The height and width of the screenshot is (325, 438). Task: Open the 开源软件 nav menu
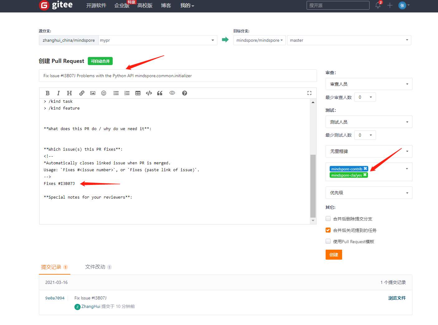pos(96,5)
